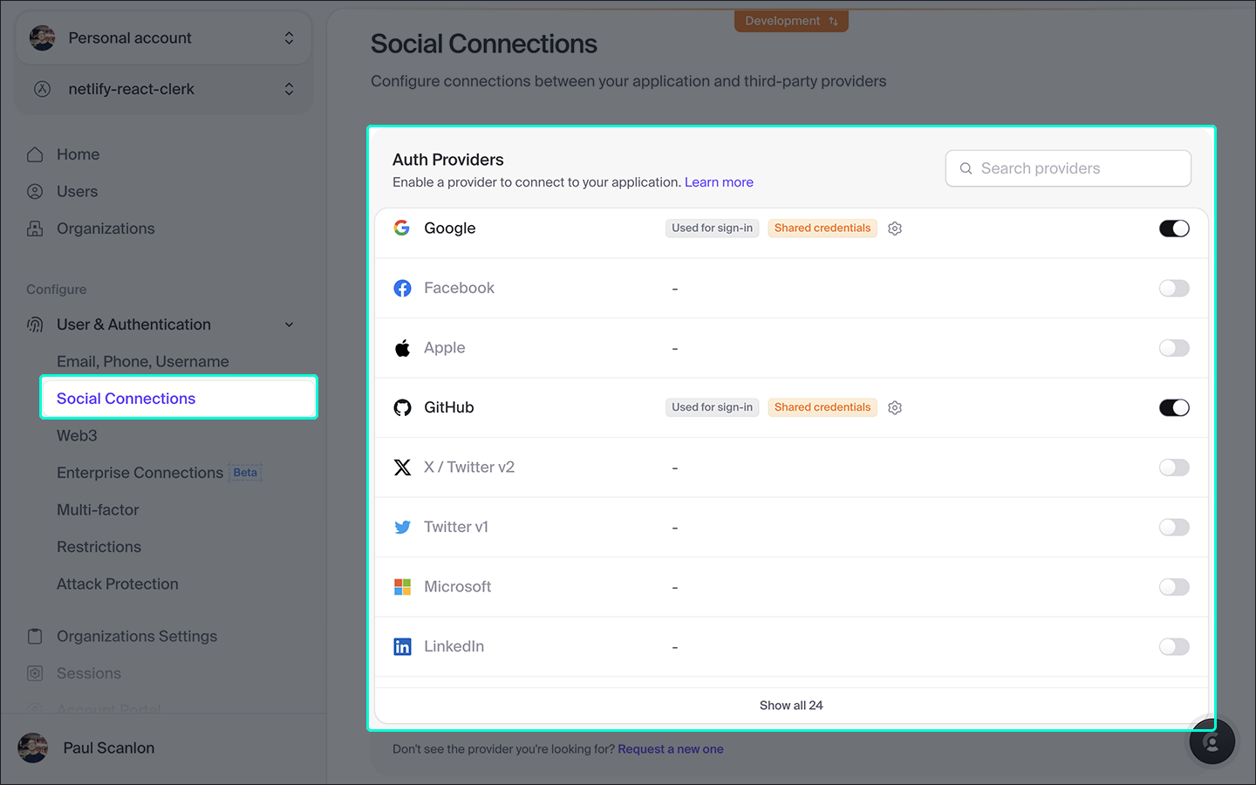Open the Sessions page
The width and height of the screenshot is (1256, 785).
[89, 673]
